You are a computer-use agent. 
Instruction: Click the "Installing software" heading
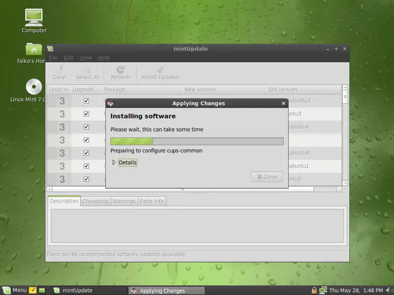[x=143, y=116]
